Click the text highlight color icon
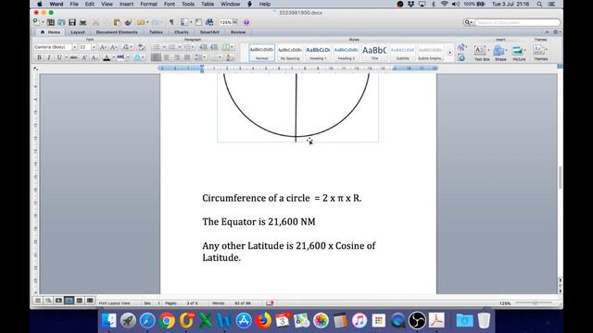 click(120, 57)
